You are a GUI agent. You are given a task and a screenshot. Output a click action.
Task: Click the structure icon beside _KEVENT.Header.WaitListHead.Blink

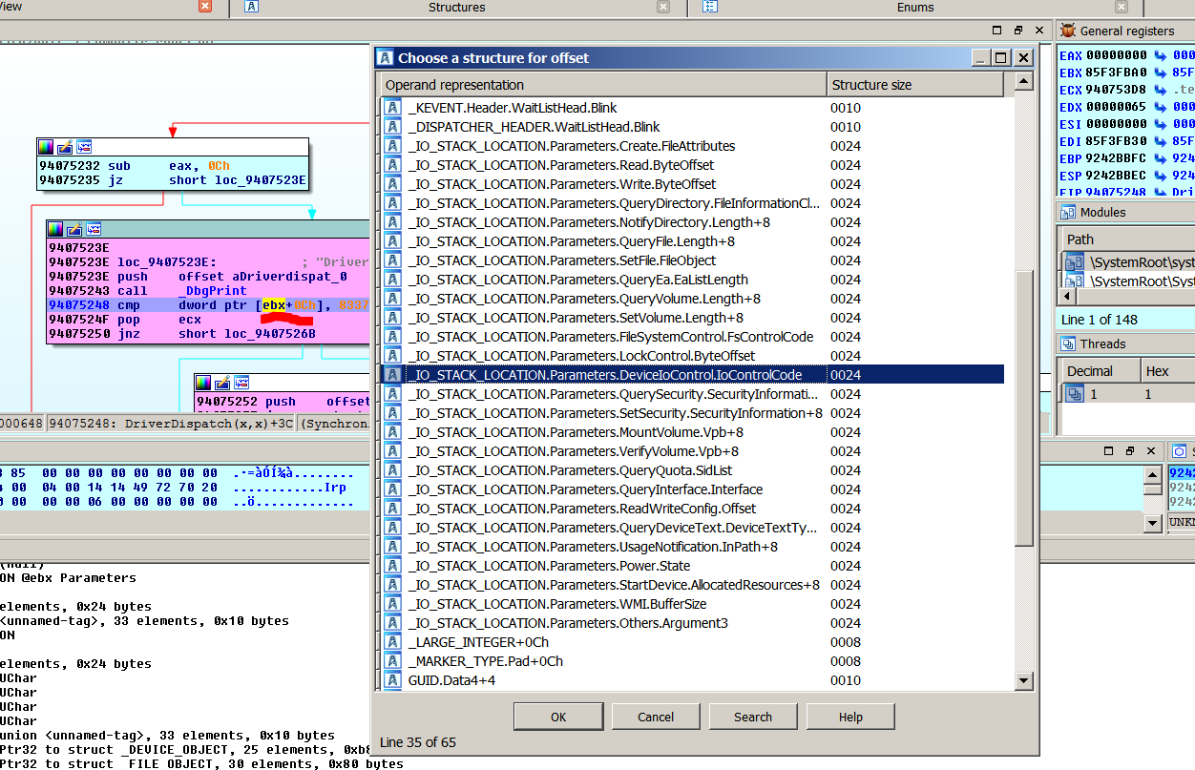coord(392,108)
